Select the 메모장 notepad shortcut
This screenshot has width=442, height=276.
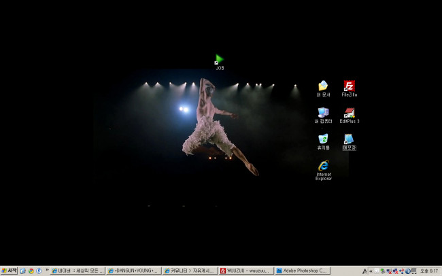[349, 139]
